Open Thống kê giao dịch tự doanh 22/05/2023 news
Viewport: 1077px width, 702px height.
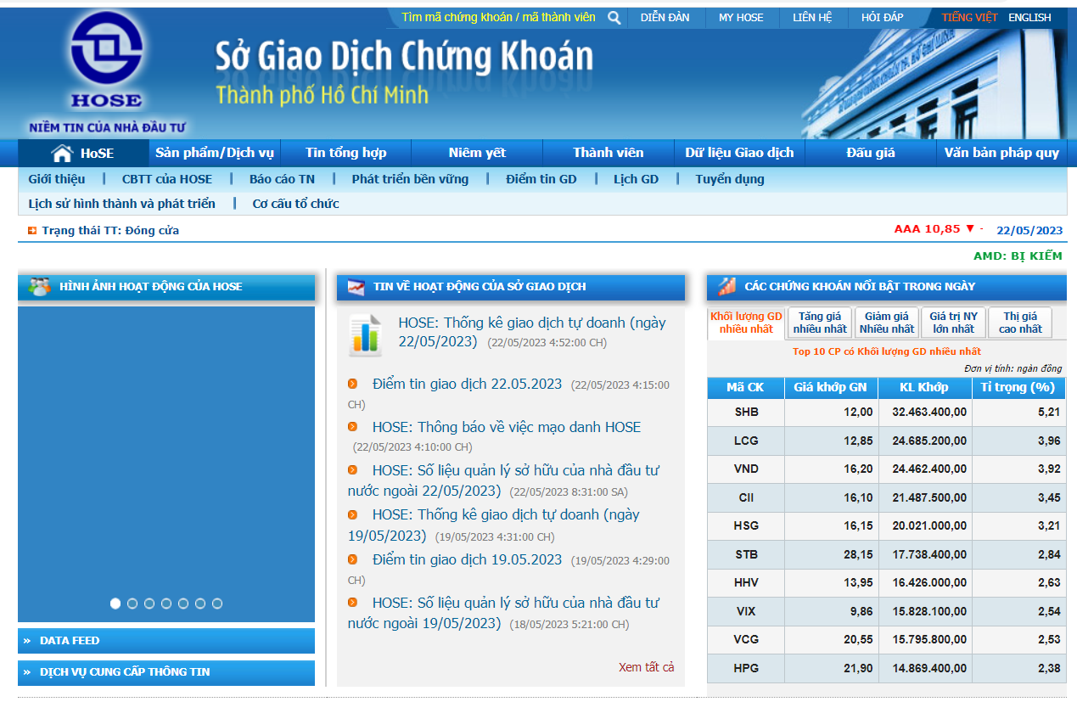point(532,333)
